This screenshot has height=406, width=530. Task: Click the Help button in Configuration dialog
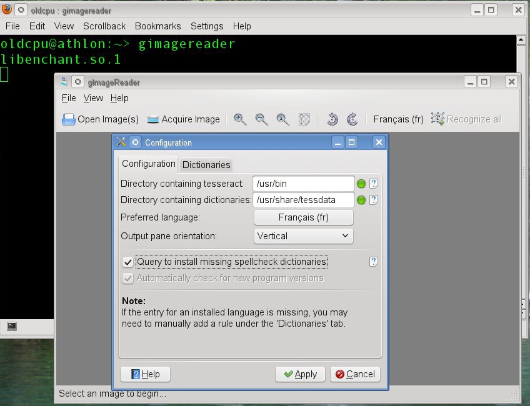pos(146,374)
